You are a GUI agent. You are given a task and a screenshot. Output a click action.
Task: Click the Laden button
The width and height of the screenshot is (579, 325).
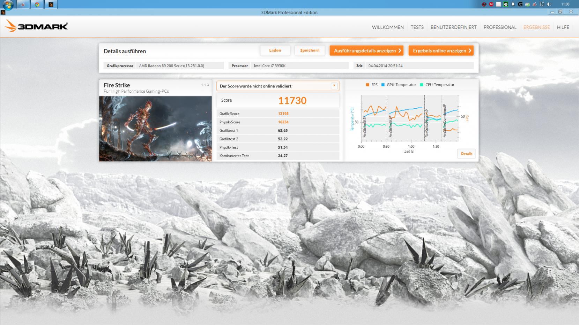275,51
